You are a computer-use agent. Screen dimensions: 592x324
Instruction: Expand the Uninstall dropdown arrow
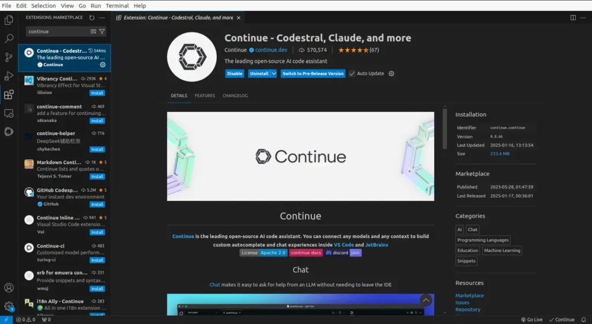tap(274, 73)
